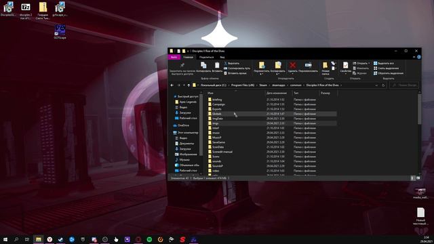Click the Refresh button by address bar
Viewport: 434px width, 244px height.
pyautogui.click(x=383, y=85)
